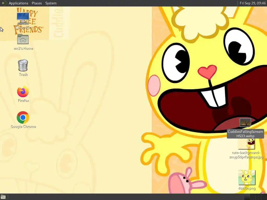Screen dimensions: 267x200
Task: Select the Trash icon on desktop
Action: tap(23, 65)
